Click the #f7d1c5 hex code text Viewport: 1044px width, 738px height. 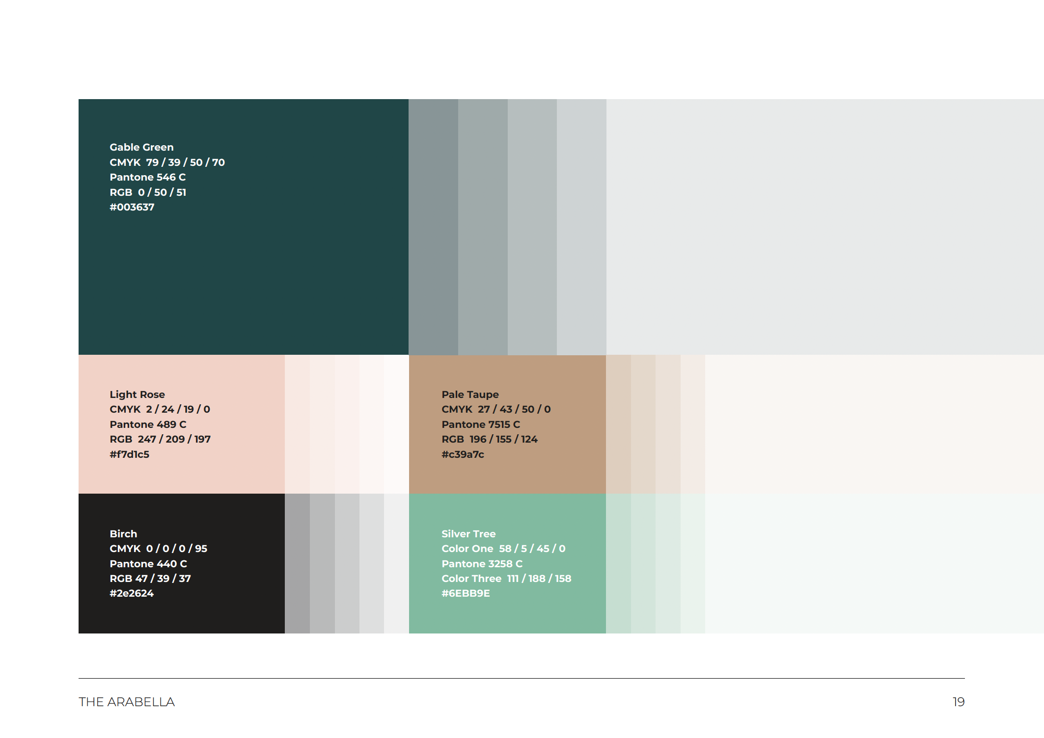[x=130, y=454]
